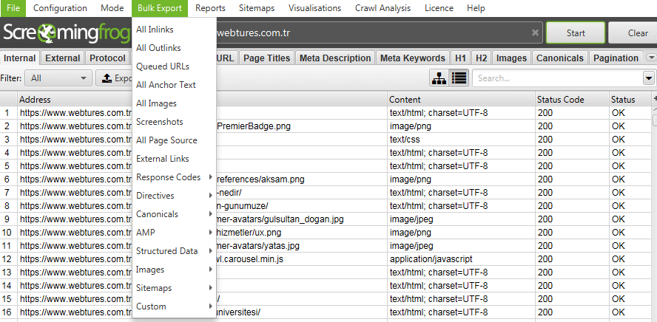
Task: Switch to the External tab
Action: point(62,58)
